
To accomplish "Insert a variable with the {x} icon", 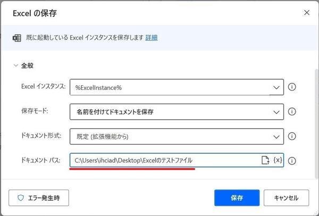I will click(278, 160).
